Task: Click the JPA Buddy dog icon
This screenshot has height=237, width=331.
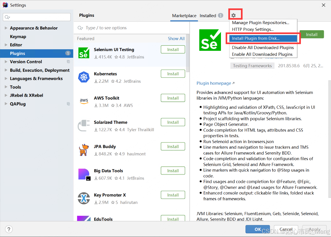Action: click(x=84, y=150)
